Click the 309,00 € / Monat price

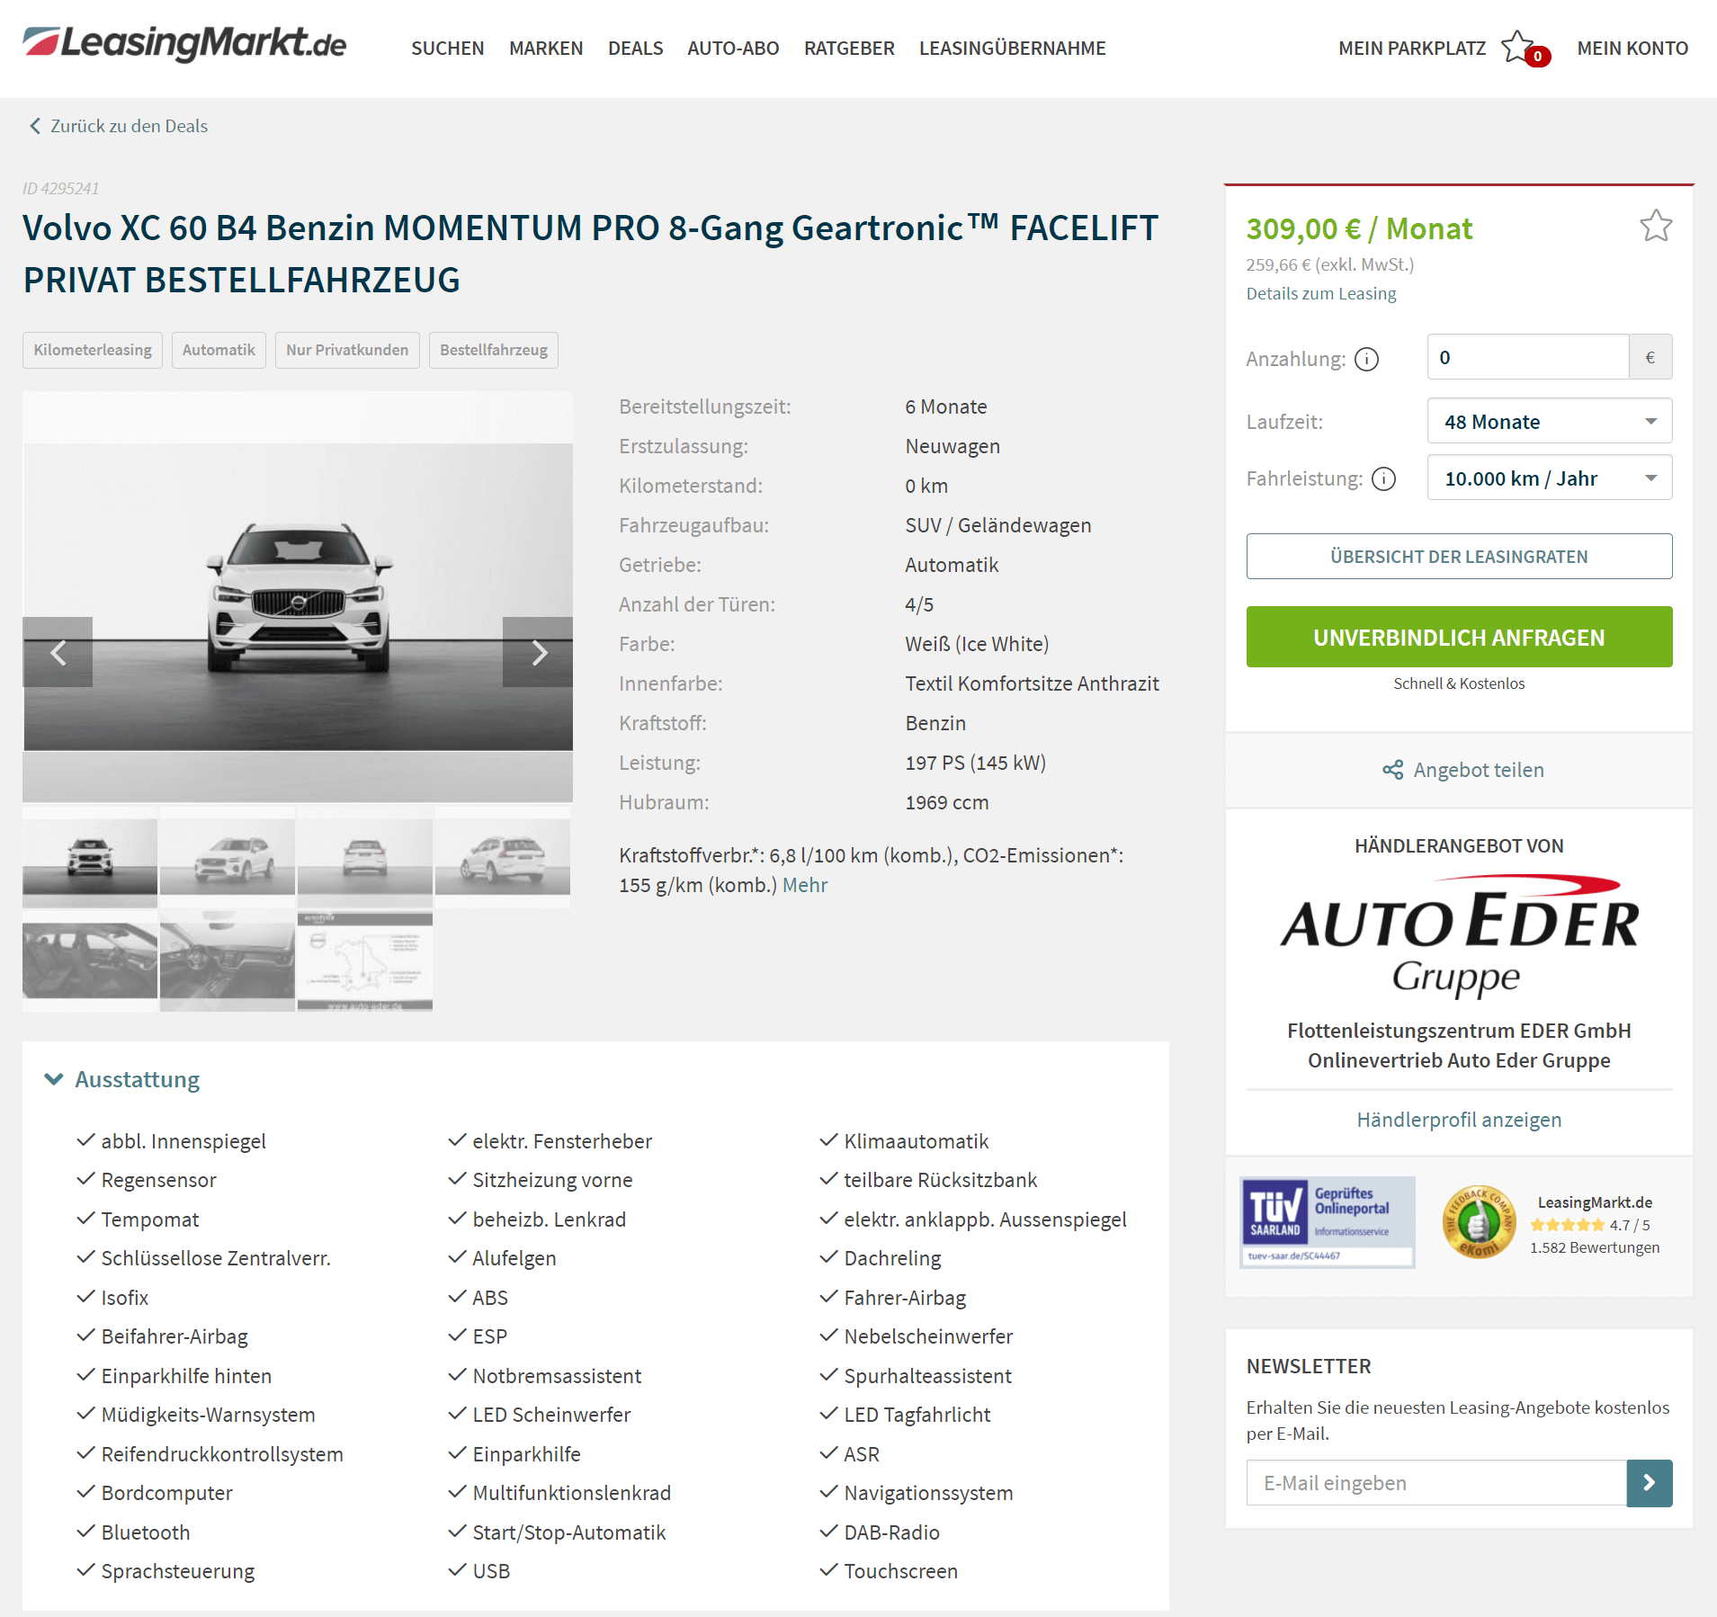(1359, 228)
